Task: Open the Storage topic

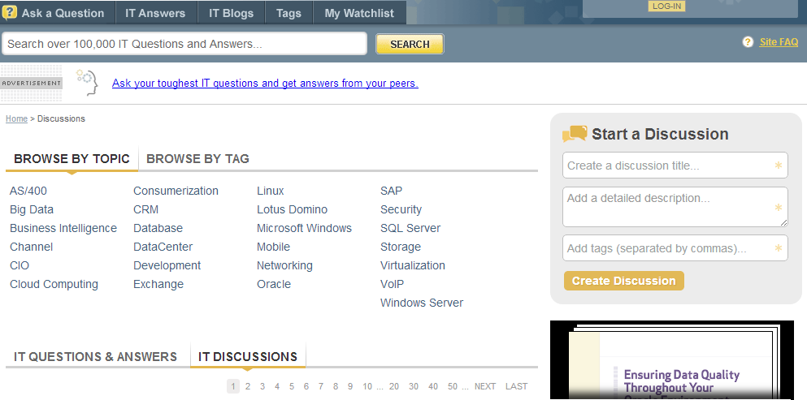Action: 401,247
